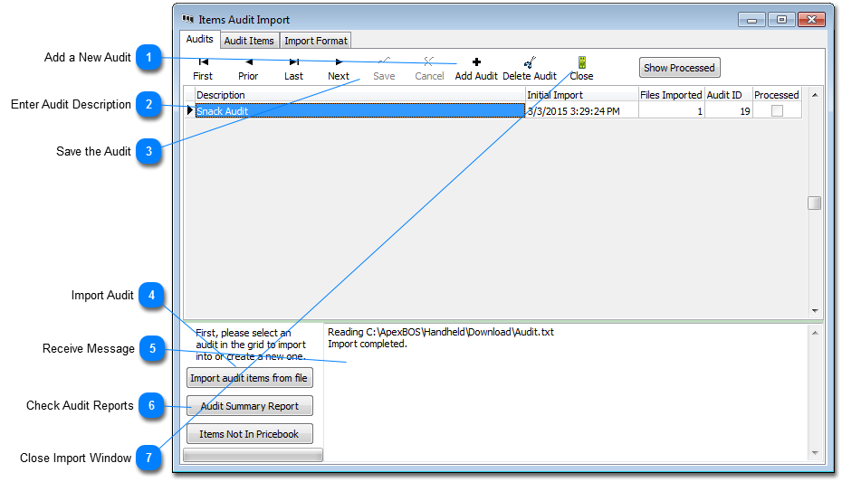842x482 pixels.
Task: Maximize the Items Audit Import window
Action: (781, 20)
